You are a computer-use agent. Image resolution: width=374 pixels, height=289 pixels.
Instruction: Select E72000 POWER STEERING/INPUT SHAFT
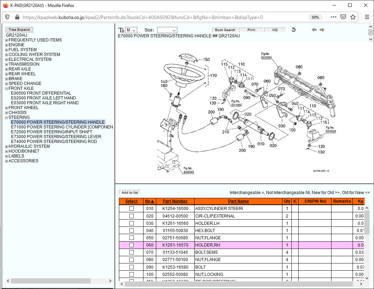(52, 132)
